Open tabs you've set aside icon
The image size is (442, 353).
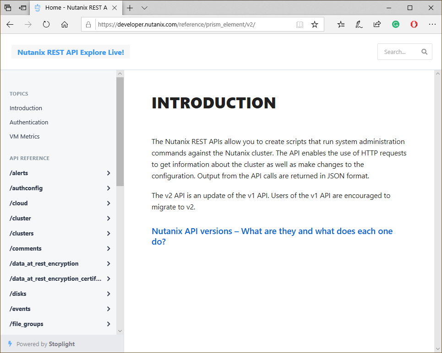pos(8,8)
